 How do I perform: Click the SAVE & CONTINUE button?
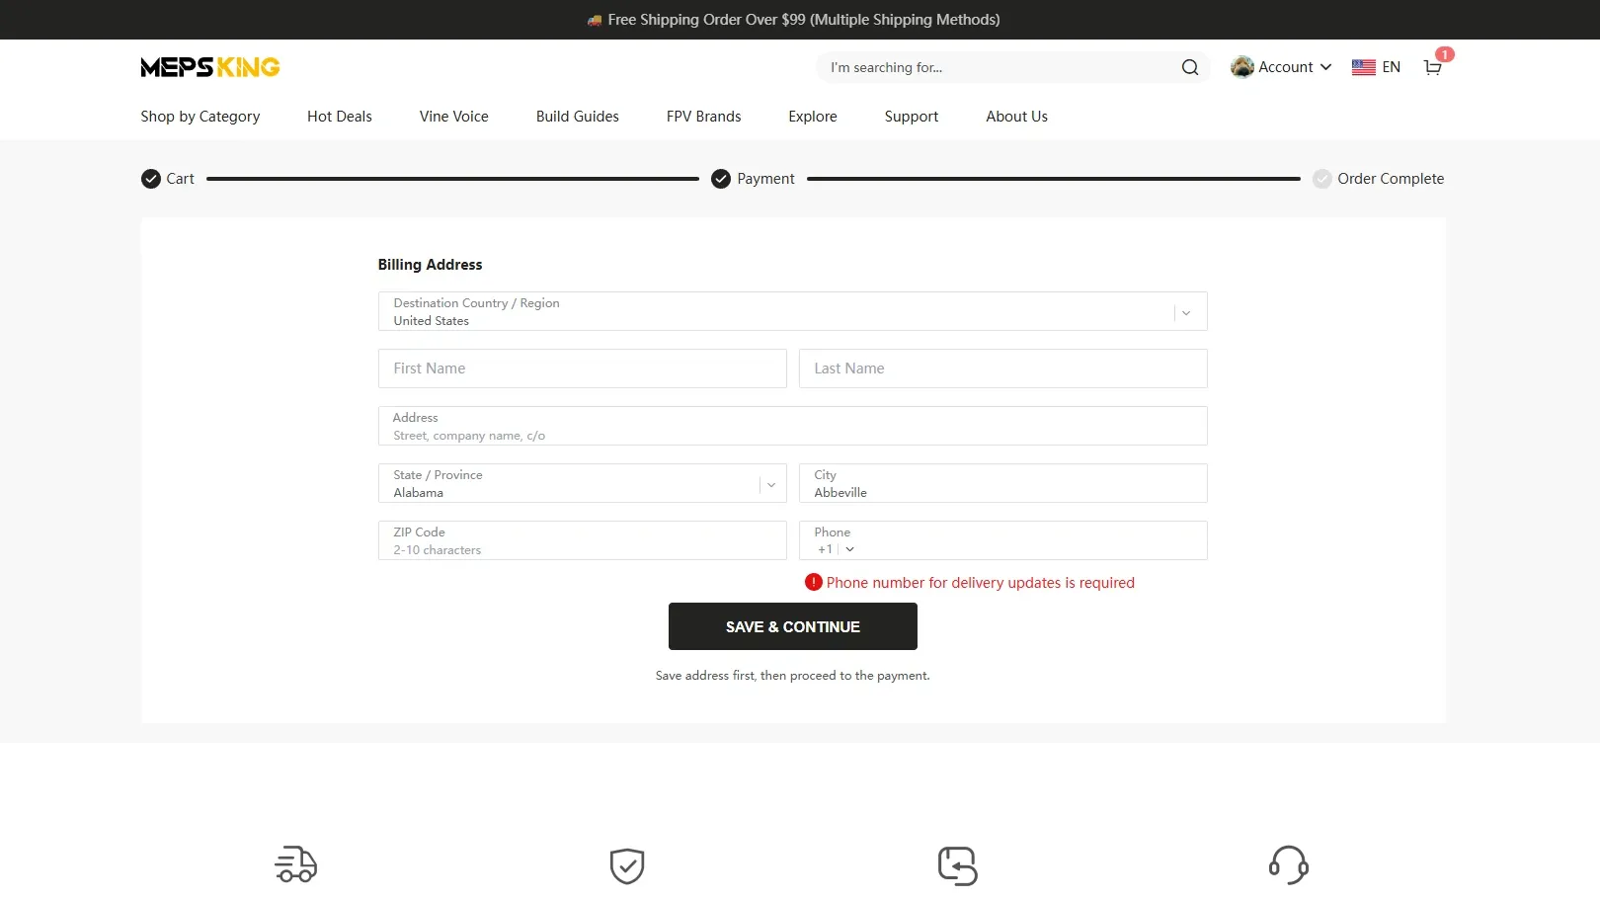[792, 626]
